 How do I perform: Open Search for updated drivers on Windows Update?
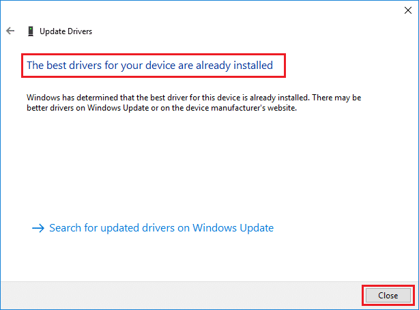(x=161, y=228)
